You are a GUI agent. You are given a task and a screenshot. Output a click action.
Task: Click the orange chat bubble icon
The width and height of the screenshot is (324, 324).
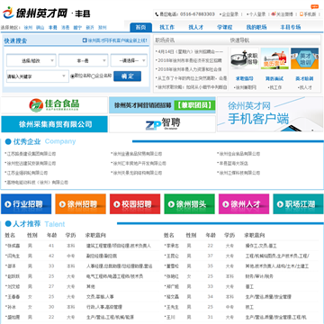[x=314, y=6]
